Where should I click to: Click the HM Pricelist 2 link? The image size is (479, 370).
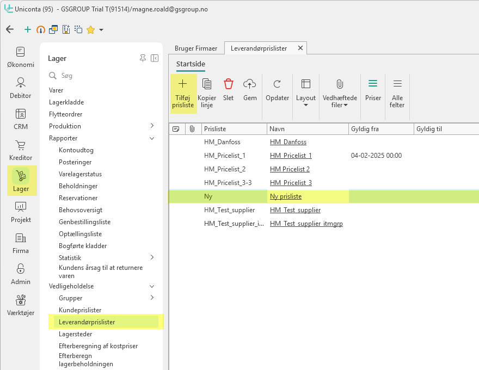(290, 169)
